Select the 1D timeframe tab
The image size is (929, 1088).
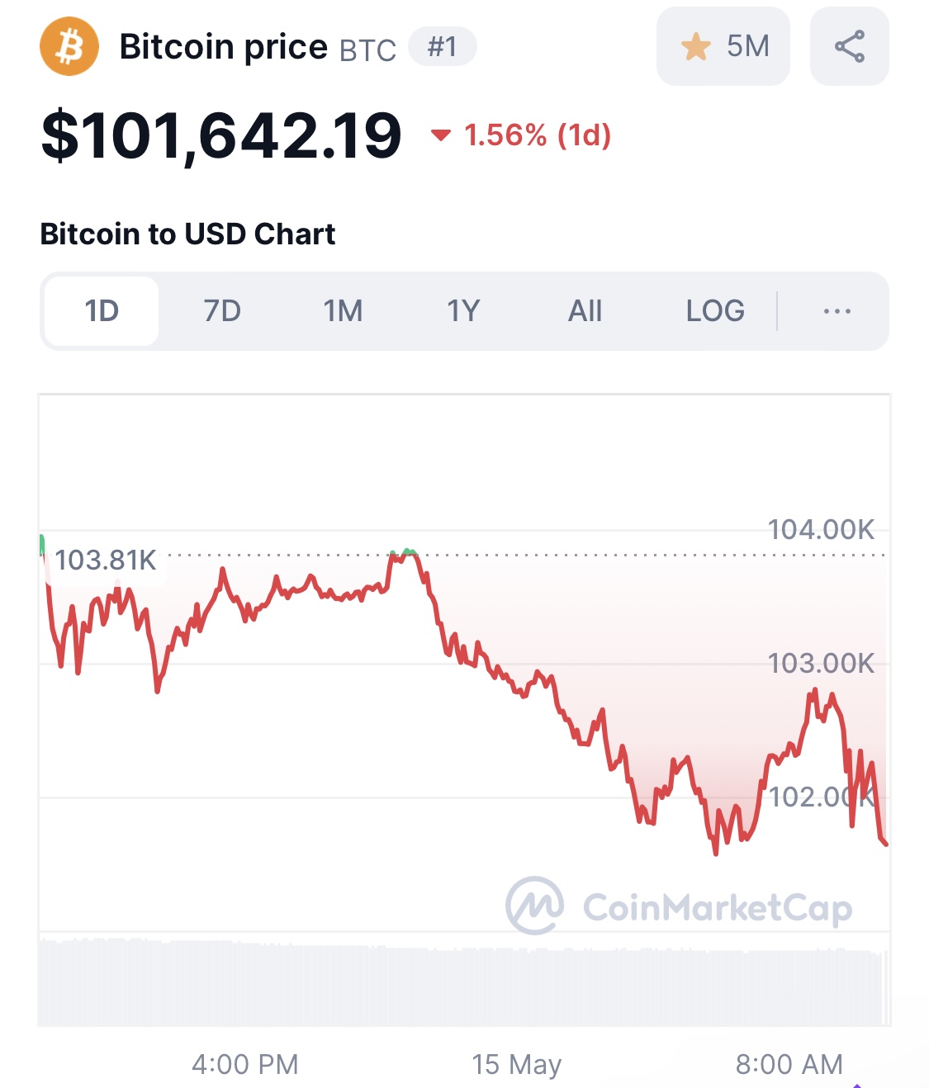click(102, 311)
